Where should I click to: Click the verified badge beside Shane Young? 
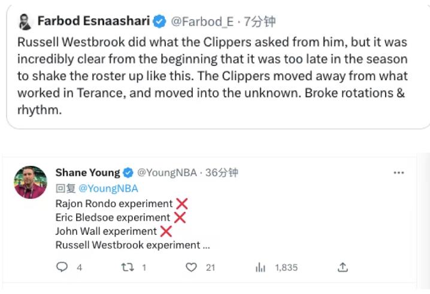[x=128, y=173]
